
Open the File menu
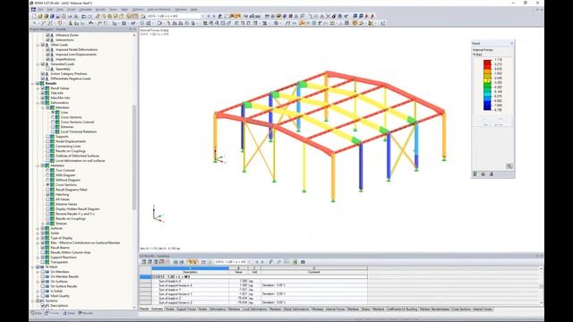41,10
